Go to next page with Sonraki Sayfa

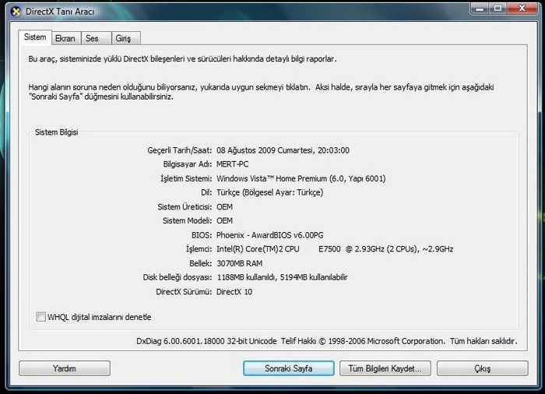pos(289,368)
